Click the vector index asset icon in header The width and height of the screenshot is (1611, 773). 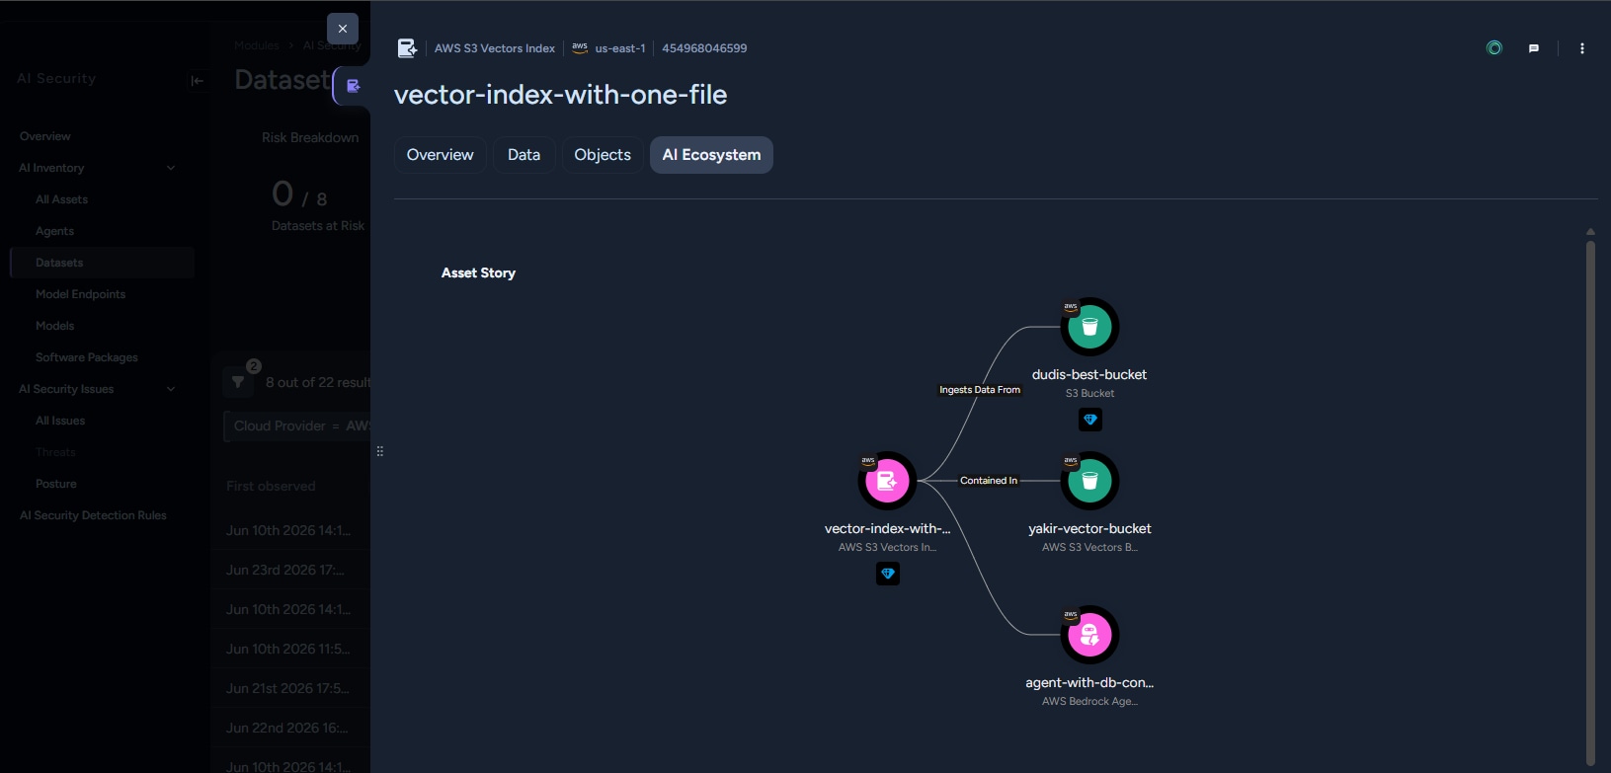coord(407,47)
